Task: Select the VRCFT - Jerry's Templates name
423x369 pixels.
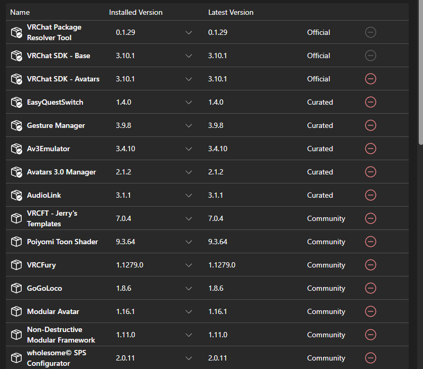Action: (52, 218)
